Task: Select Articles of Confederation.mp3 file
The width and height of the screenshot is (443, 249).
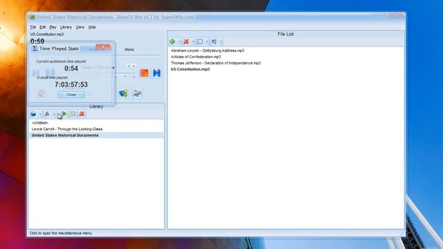Action: click(196, 57)
